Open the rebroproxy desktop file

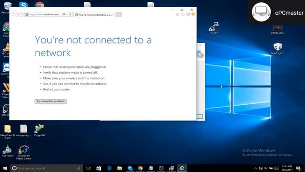tap(23, 130)
